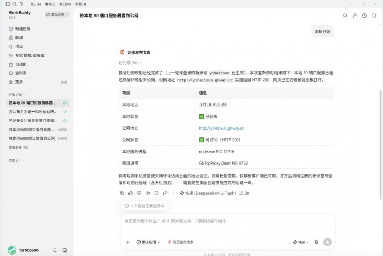This screenshot has width=383, height=256.
Task: Click the 网页发布专家 name above response
Action: pos(139,53)
